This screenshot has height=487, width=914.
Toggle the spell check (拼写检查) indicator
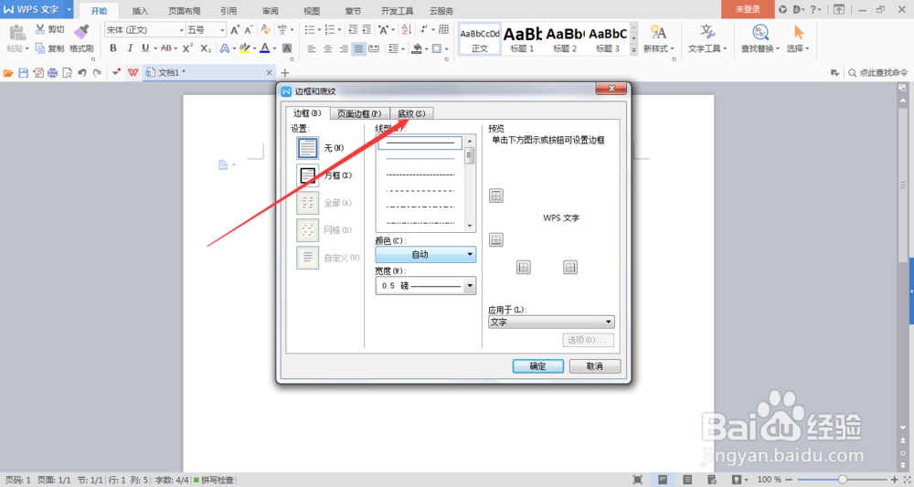[214, 480]
